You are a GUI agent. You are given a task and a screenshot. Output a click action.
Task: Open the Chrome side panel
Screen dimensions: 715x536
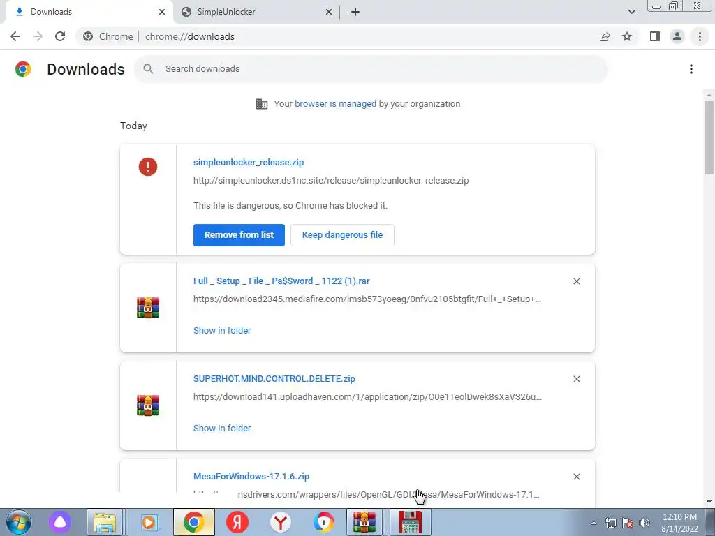(655, 36)
